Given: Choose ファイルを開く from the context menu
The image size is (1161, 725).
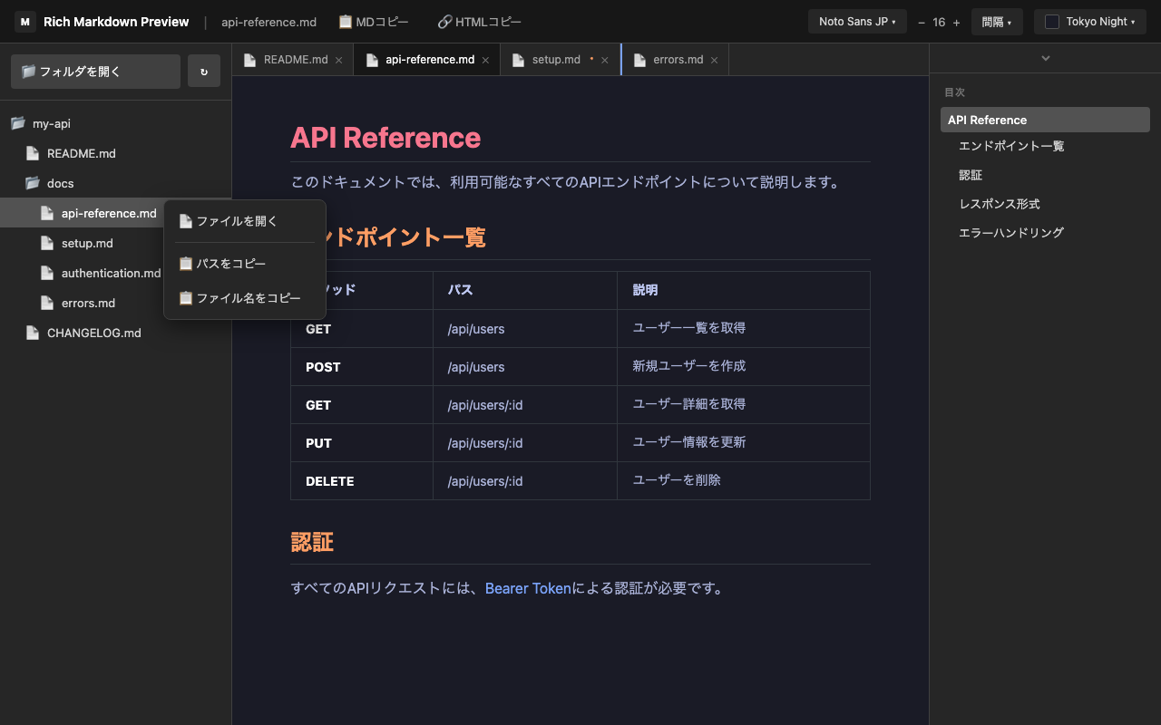Looking at the screenshot, I should click(244, 221).
